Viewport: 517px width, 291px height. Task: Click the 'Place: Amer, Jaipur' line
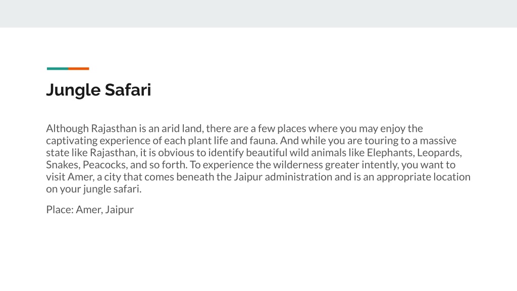pyautogui.click(x=90, y=210)
